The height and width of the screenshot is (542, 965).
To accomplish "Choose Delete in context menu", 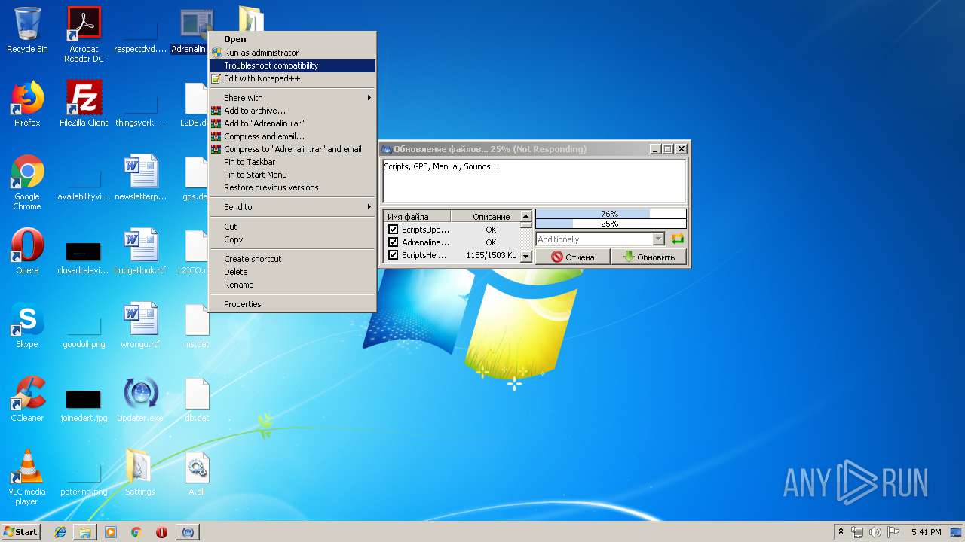I will (x=293, y=272).
